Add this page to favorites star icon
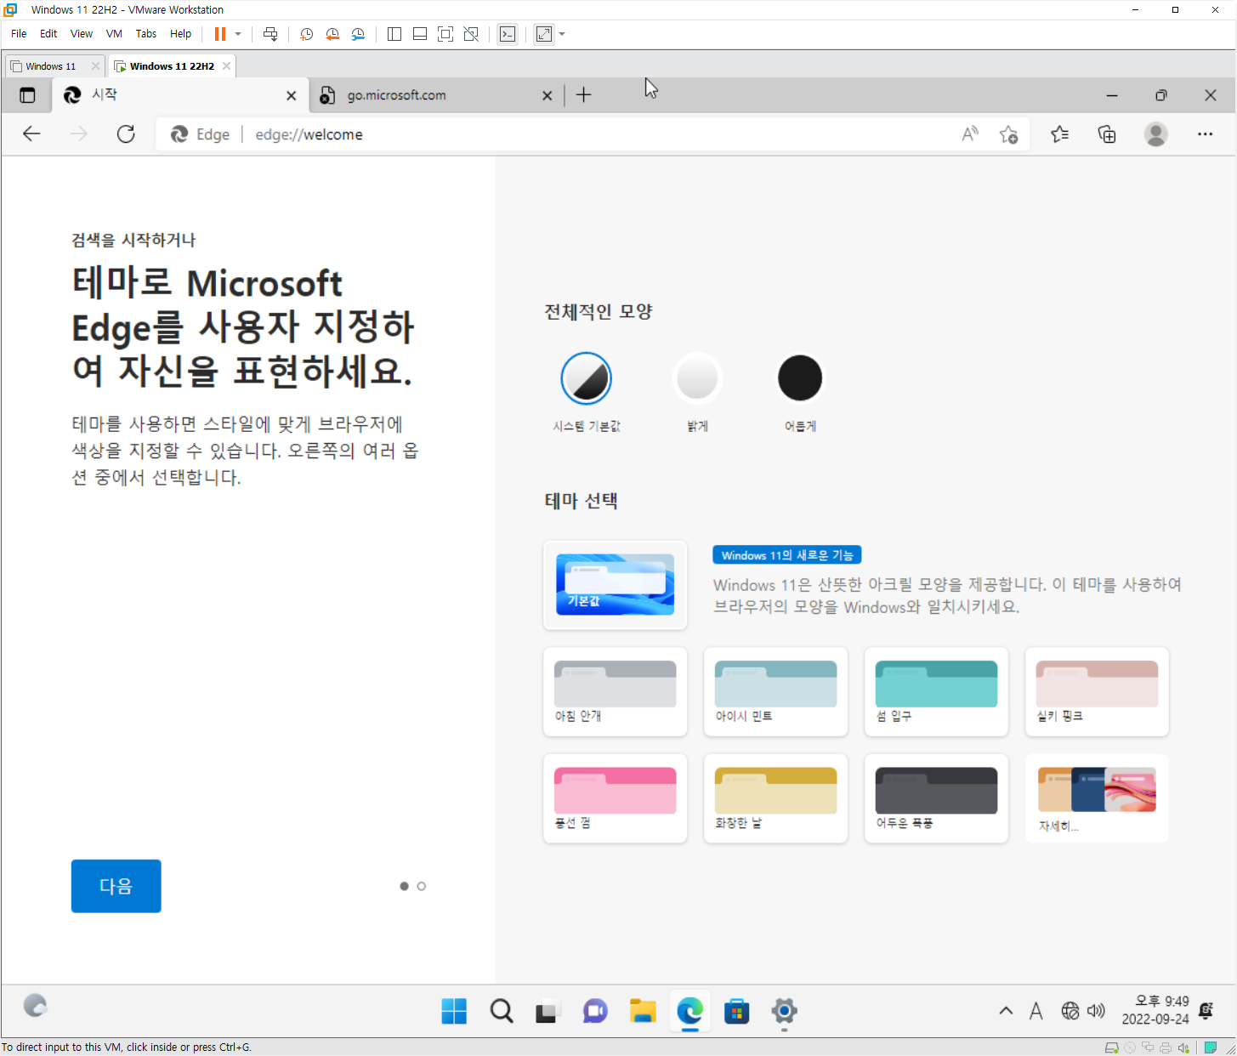This screenshot has height=1056, width=1237. coord(1009,134)
